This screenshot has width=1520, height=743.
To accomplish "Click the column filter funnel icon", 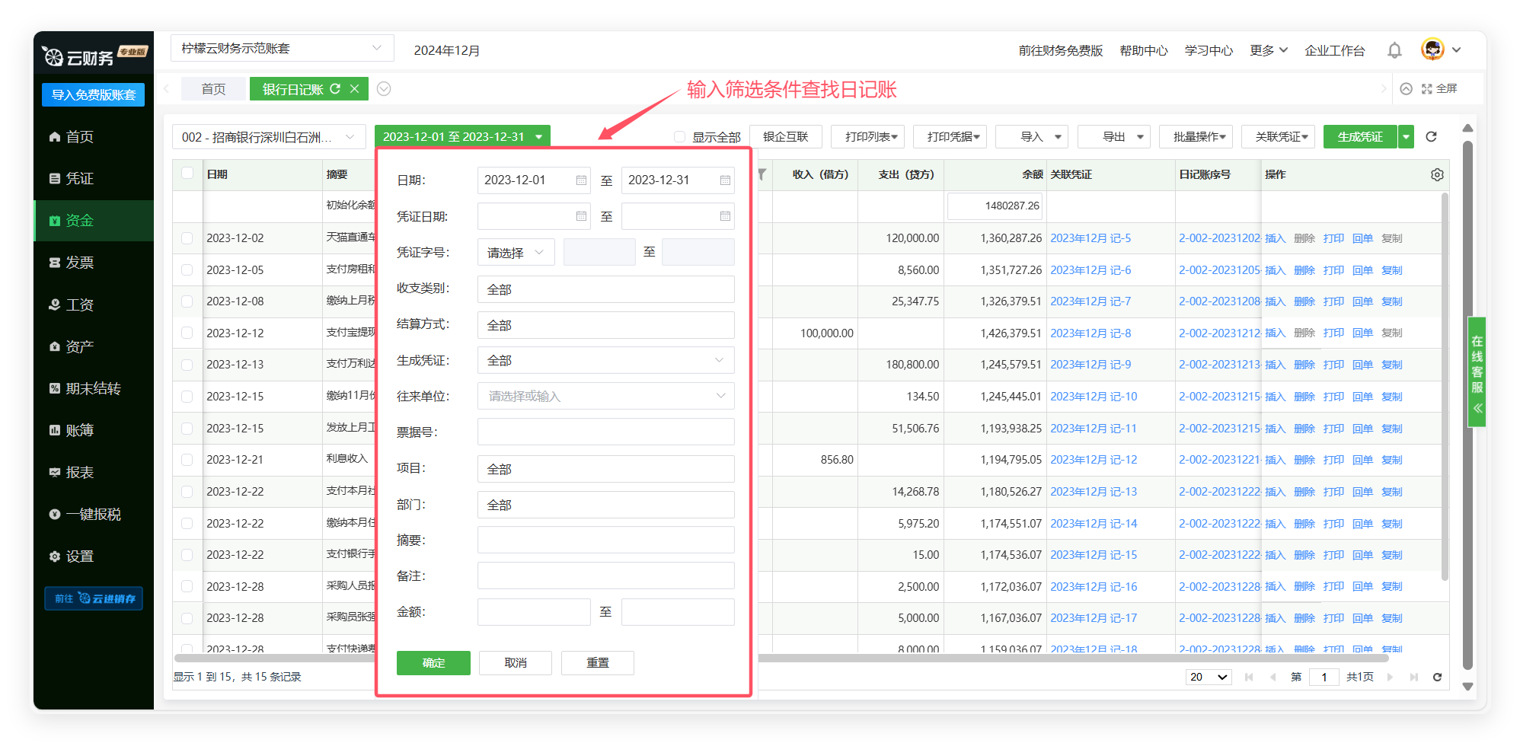I will (761, 175).
